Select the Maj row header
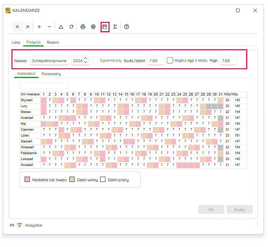 pos(30,124)
